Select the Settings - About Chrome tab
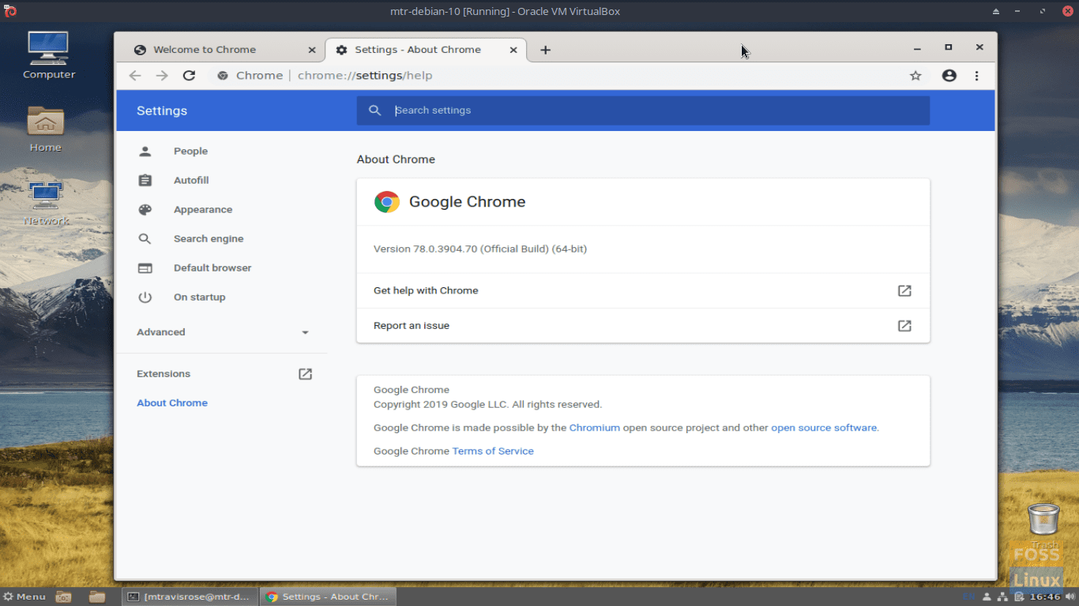Viewport: 1079px width, 606px height. (425, 50)
